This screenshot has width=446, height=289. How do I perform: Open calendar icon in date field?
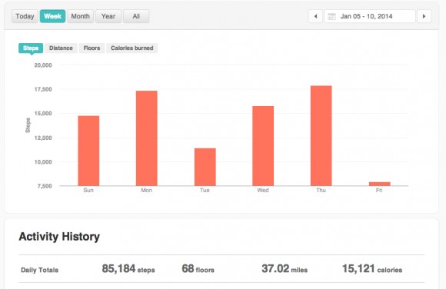[x=331, y=16]
